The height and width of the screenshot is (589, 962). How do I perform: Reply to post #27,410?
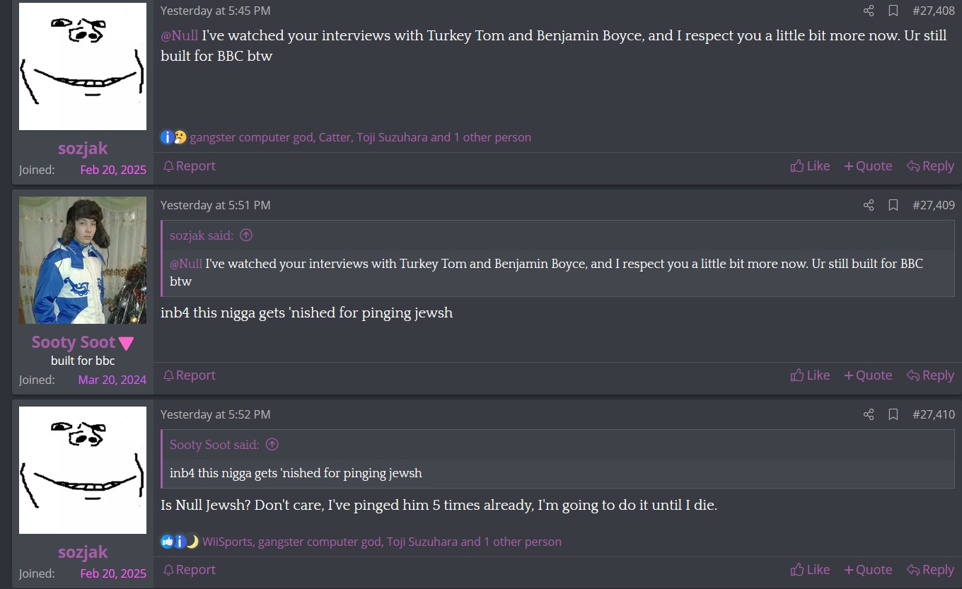point(930,570)
